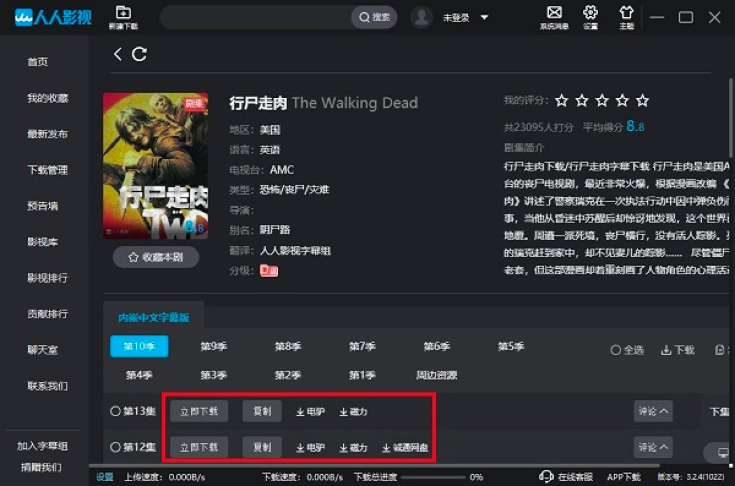The height and width of the screenshot is (486, 735).
Task: Open 我的收藏 in the sidebar
Action: (47, 98)
